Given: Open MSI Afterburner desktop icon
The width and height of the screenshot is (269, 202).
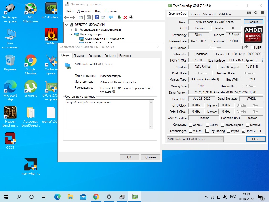Looking at the screenshot, I should coord(30,13).
